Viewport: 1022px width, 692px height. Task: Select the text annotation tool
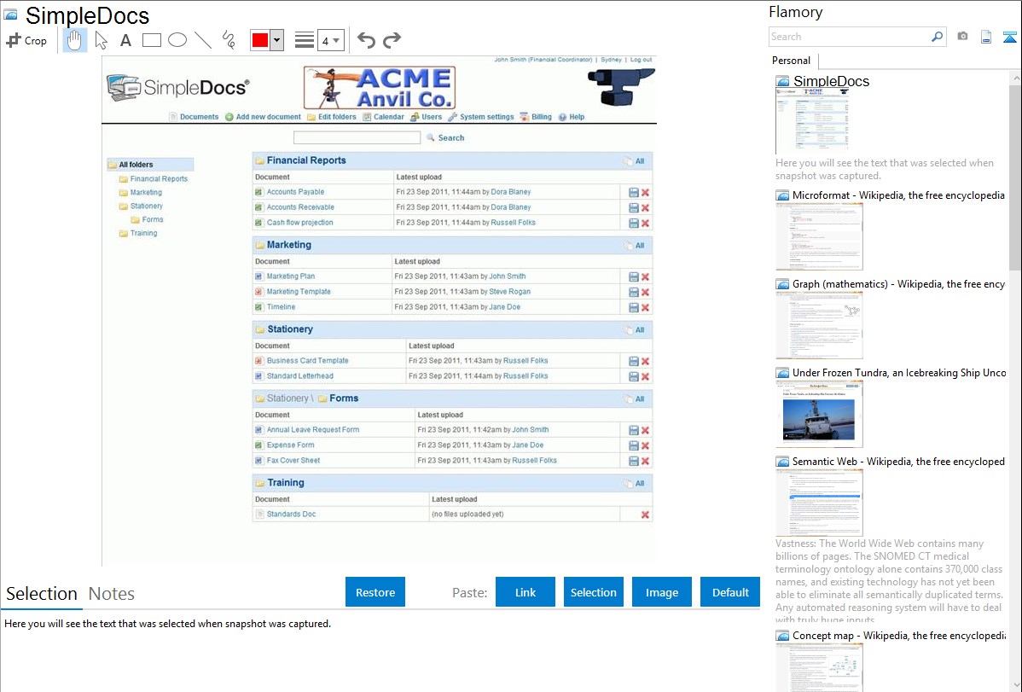[x=125, y=40]
